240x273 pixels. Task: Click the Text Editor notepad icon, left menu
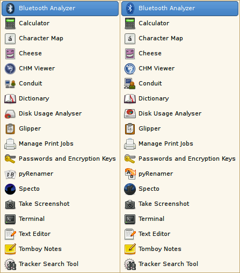11,234
